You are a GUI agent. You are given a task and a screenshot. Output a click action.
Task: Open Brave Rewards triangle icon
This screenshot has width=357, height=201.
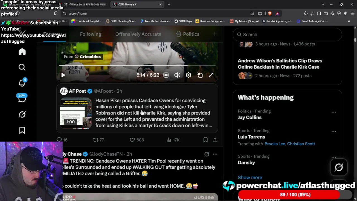click(x=277, y=13)
